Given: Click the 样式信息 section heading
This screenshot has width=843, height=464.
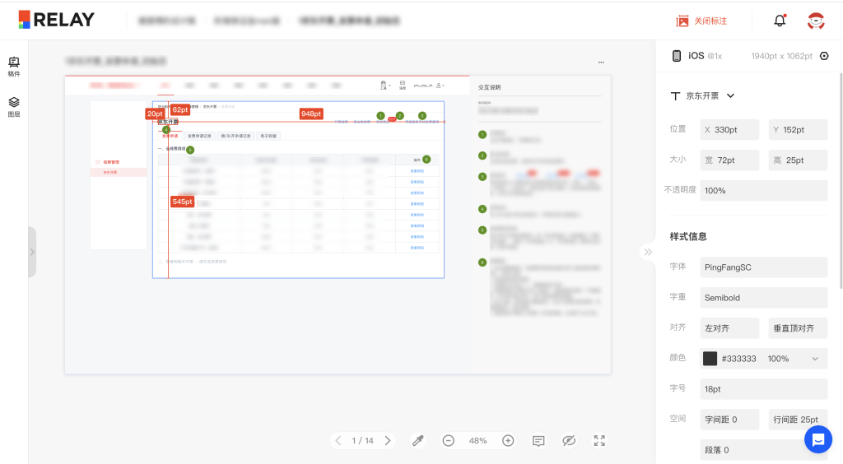Looking at the screenshot, I should click(x=688, y=236).
